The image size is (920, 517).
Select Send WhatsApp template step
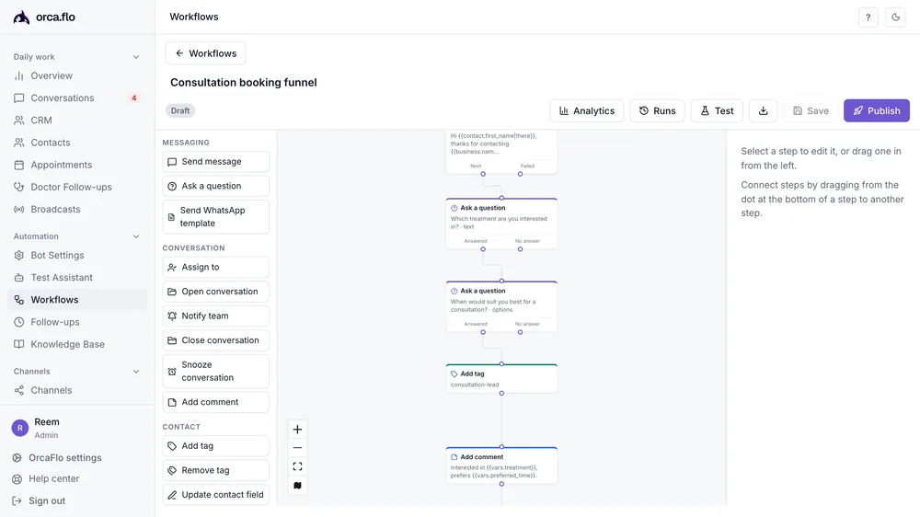(216, 216)
